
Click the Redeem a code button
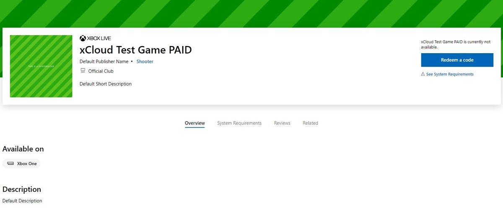point(457,60)
